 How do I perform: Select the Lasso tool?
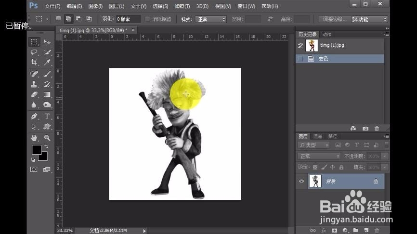pos(34,52)
